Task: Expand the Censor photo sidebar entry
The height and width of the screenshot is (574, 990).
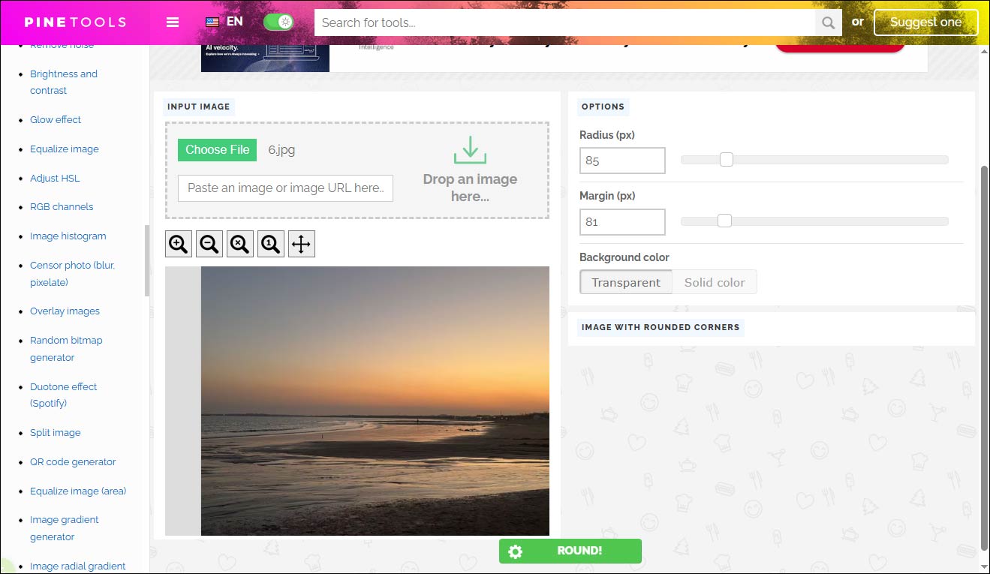Action: (72, 273)
